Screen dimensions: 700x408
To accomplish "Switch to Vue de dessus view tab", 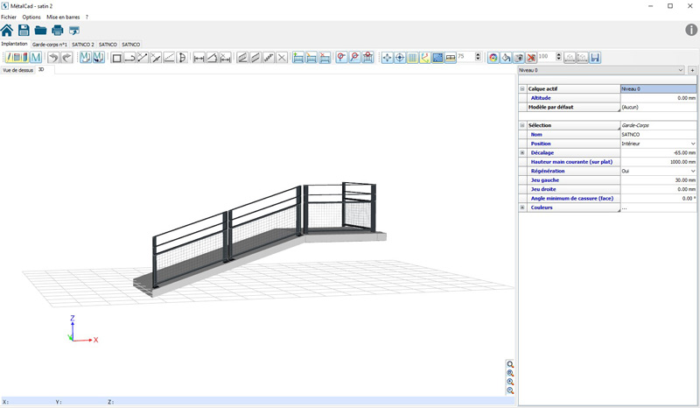I will pyautogui.click(x=17, y=70).
